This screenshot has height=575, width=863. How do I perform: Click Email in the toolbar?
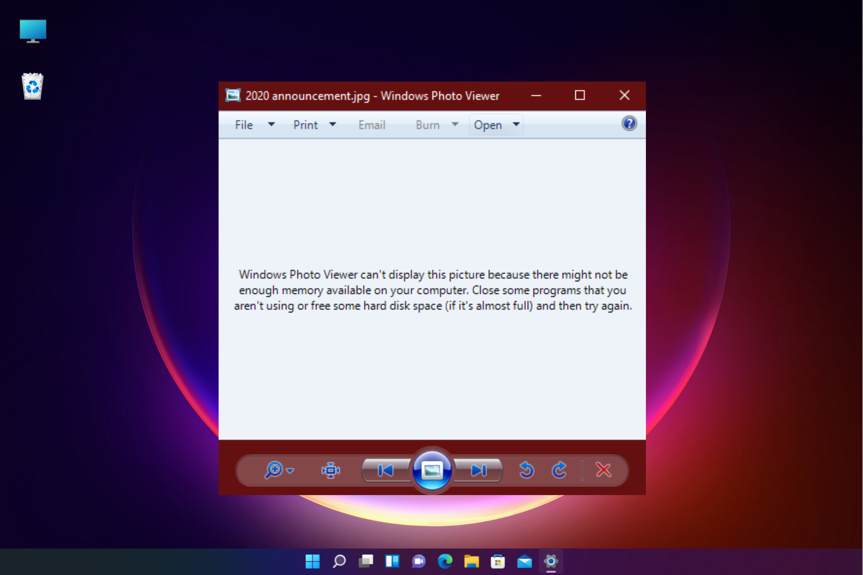click(x=372, y=125)
